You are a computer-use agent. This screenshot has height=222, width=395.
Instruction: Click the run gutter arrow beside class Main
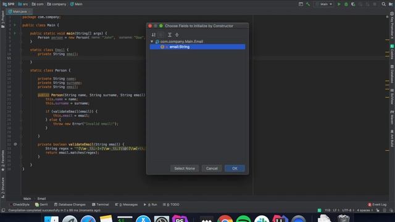tap(15, 25)
